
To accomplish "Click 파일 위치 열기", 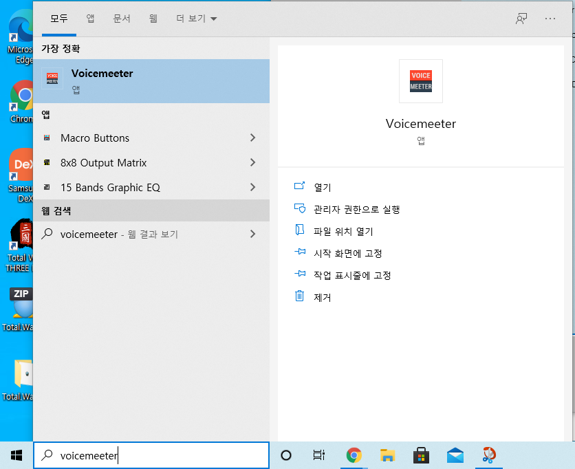I will coord(344,231).
